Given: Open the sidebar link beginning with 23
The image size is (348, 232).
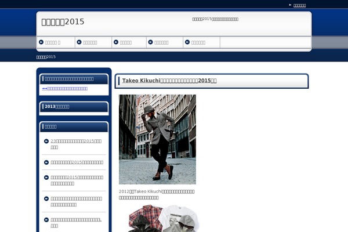Looking at the screenshot, I should 76,144.
